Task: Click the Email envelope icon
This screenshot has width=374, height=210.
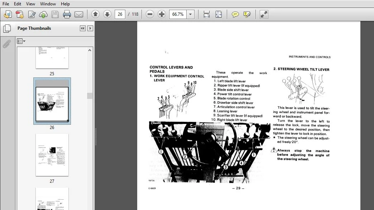Action: click(x=79, y=14)
